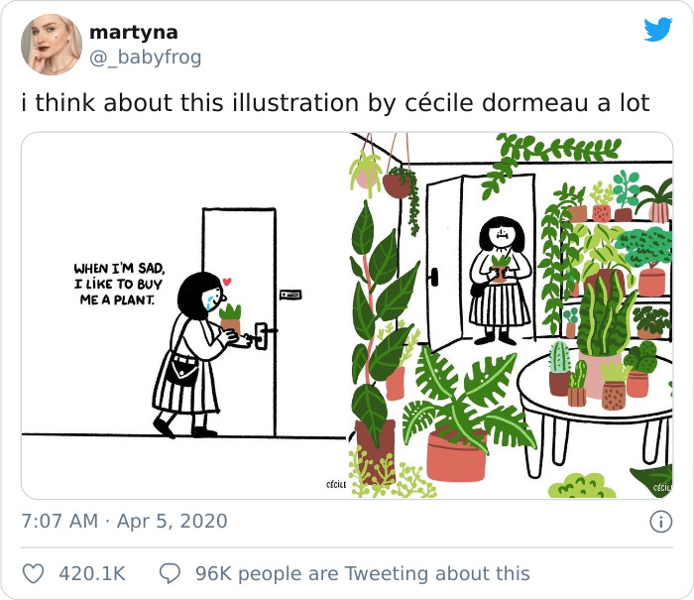Click the tweet text about cécile dormeau
Viewport: 694px width, 600px height.
click(x=335, y=102)
